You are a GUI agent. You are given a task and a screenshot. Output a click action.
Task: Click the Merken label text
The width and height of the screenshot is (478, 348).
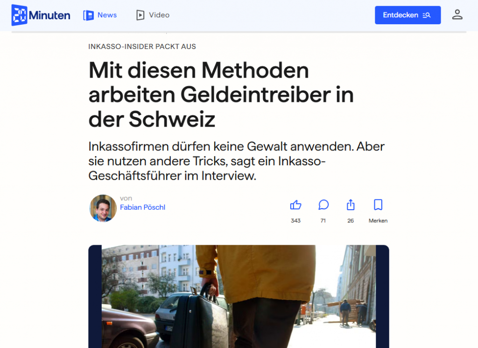378,220
